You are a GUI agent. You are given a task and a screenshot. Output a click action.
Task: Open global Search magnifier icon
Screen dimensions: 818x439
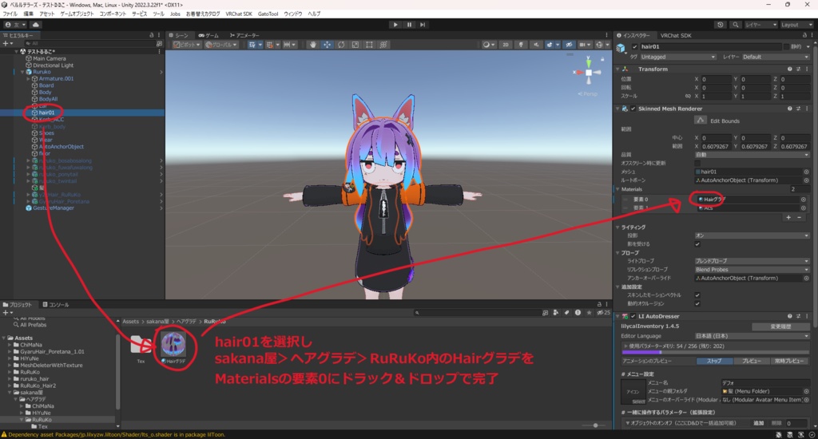tap(736, 25)
